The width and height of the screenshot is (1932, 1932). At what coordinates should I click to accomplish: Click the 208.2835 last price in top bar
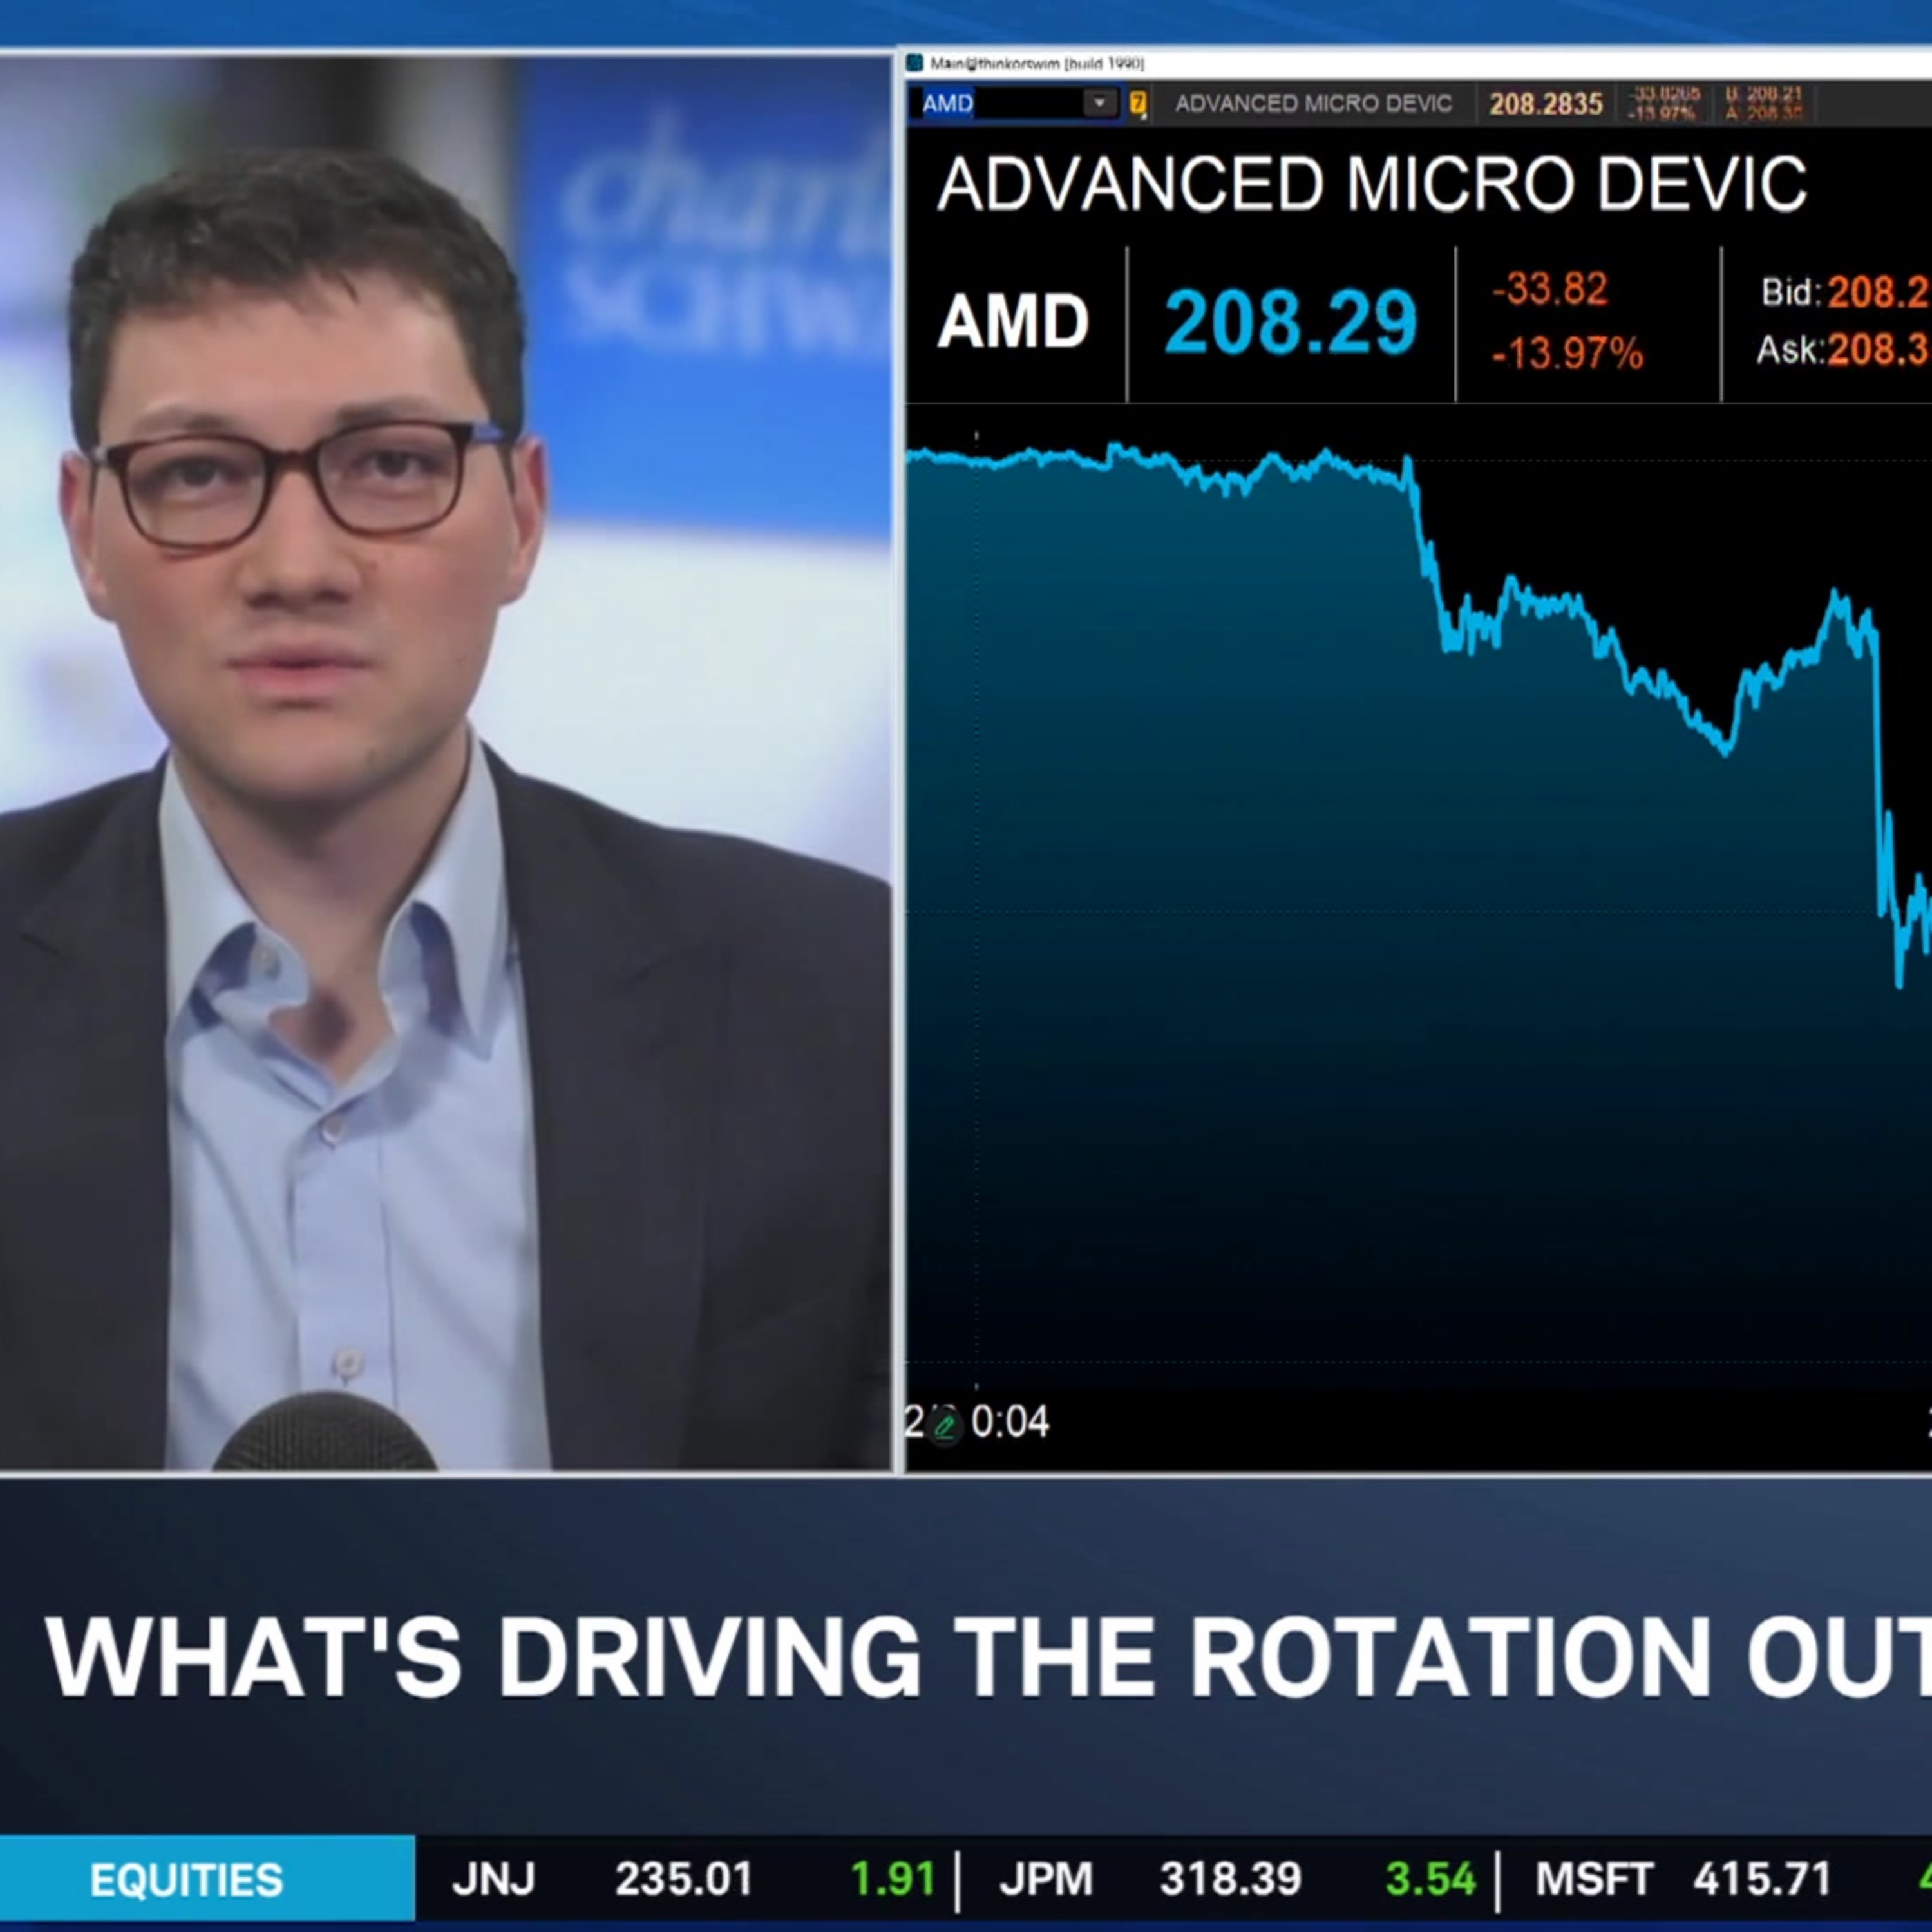point(1545,104)
